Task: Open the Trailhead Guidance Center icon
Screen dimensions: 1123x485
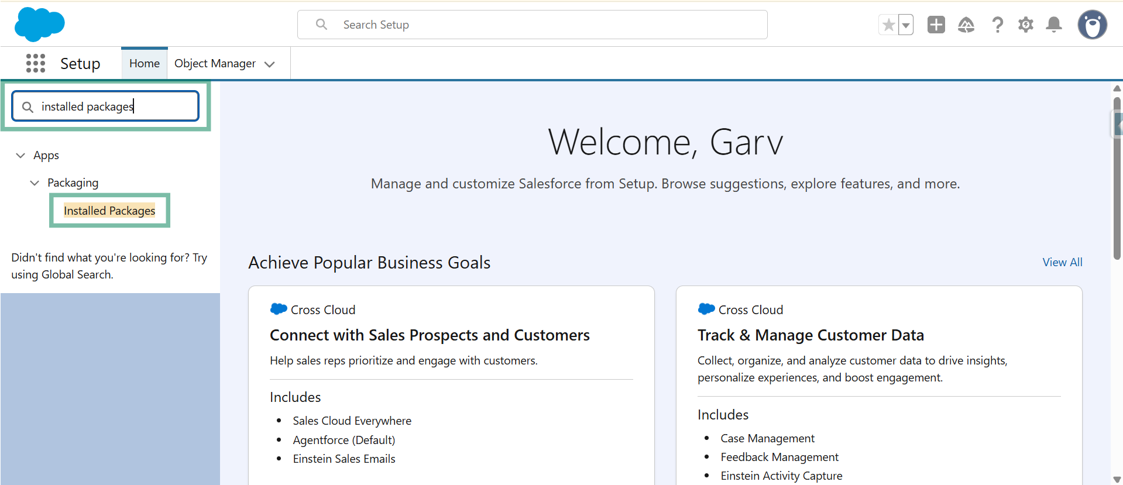Action: click(x=966, y=25)
